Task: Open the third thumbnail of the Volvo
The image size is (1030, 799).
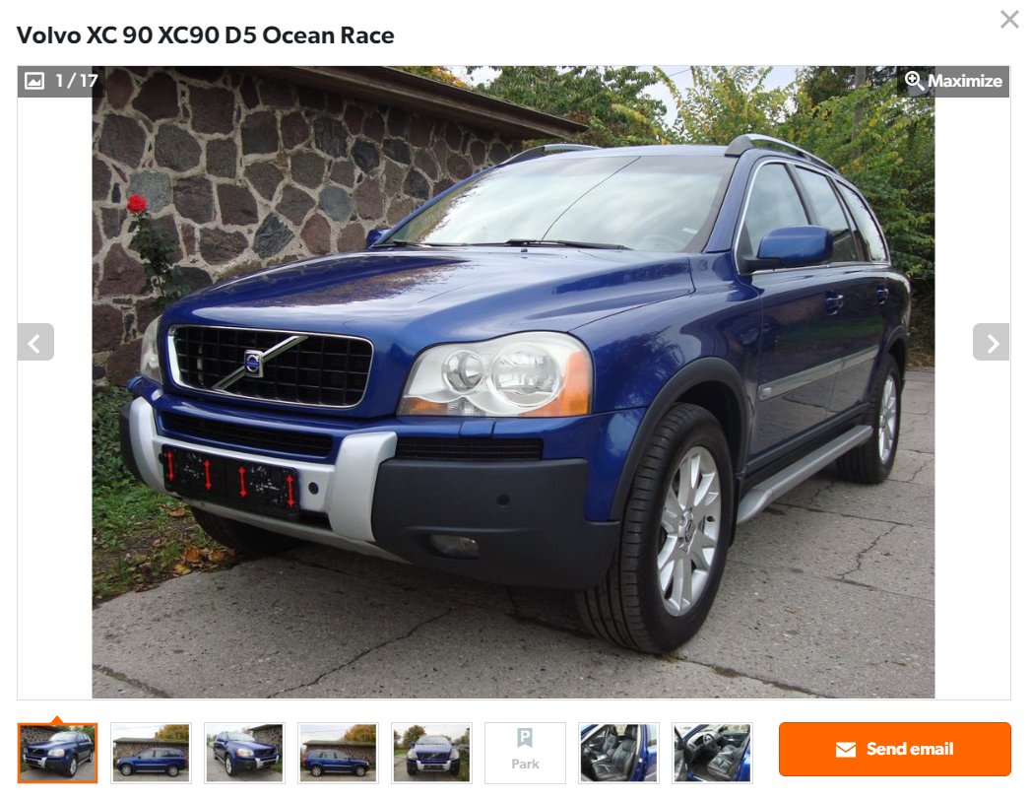Action: 244,753
